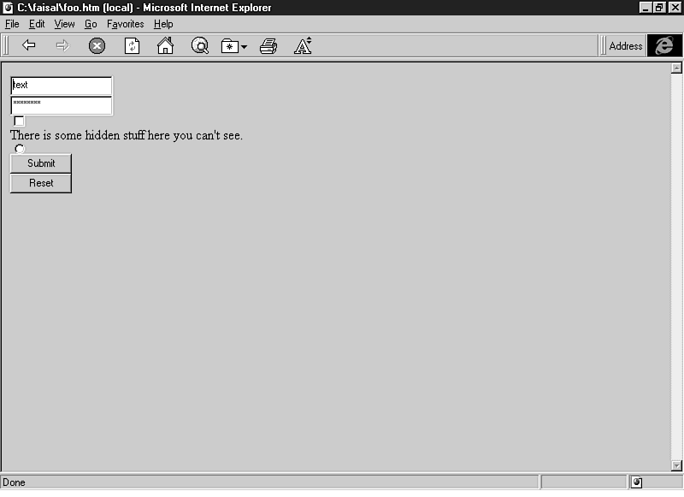684x497 pixels.
Task: Tick the checkbox below the password field
Action: [x=20, y=121]
